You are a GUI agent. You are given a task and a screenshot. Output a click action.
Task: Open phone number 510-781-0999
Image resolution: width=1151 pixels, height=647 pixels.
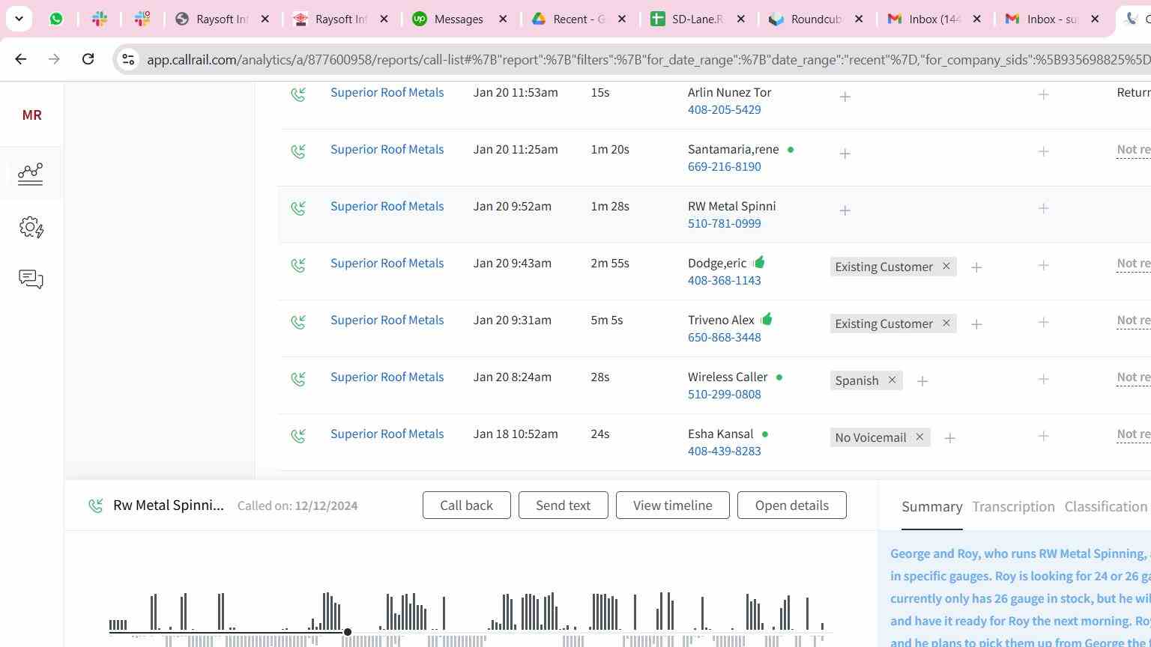click(724, 224)
